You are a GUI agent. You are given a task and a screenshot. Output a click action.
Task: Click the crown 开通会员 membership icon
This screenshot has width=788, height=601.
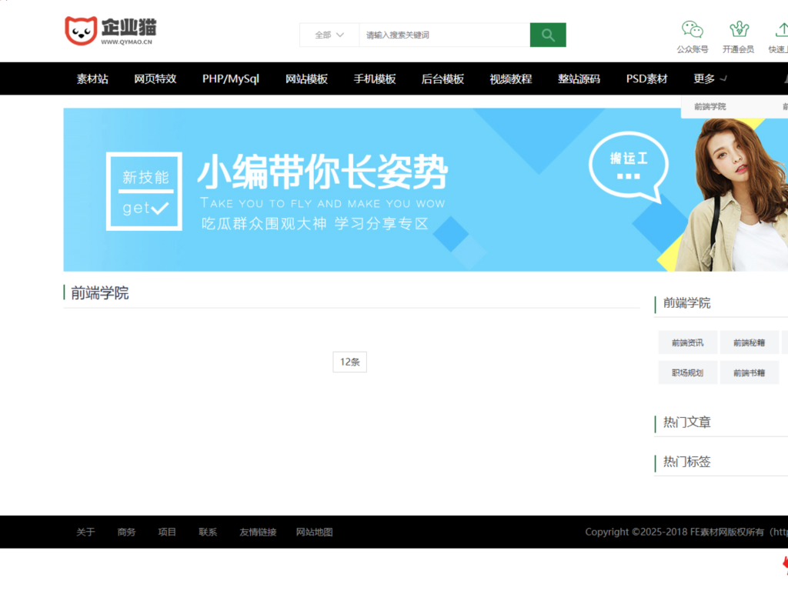[739, 29]
